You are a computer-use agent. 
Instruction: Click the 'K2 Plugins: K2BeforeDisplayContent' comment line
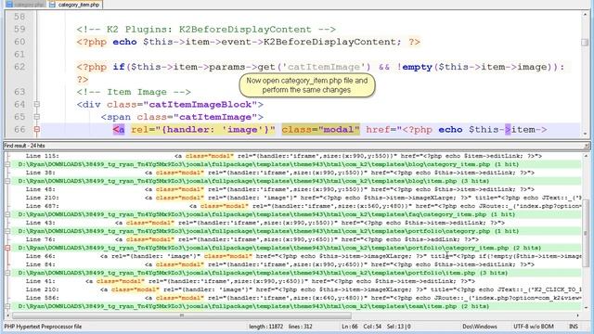coord(206,29)
